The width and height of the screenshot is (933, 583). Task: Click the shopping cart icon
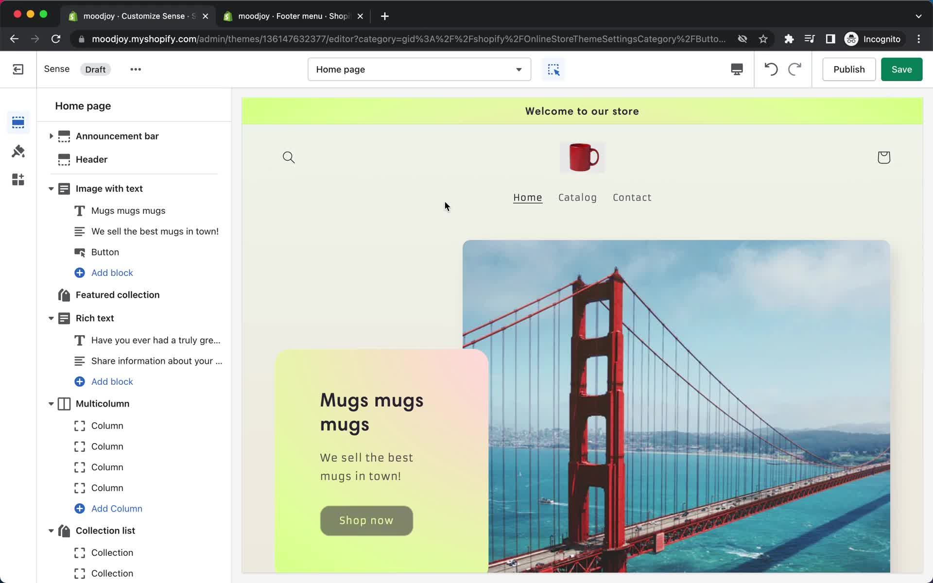coord(884,157)
